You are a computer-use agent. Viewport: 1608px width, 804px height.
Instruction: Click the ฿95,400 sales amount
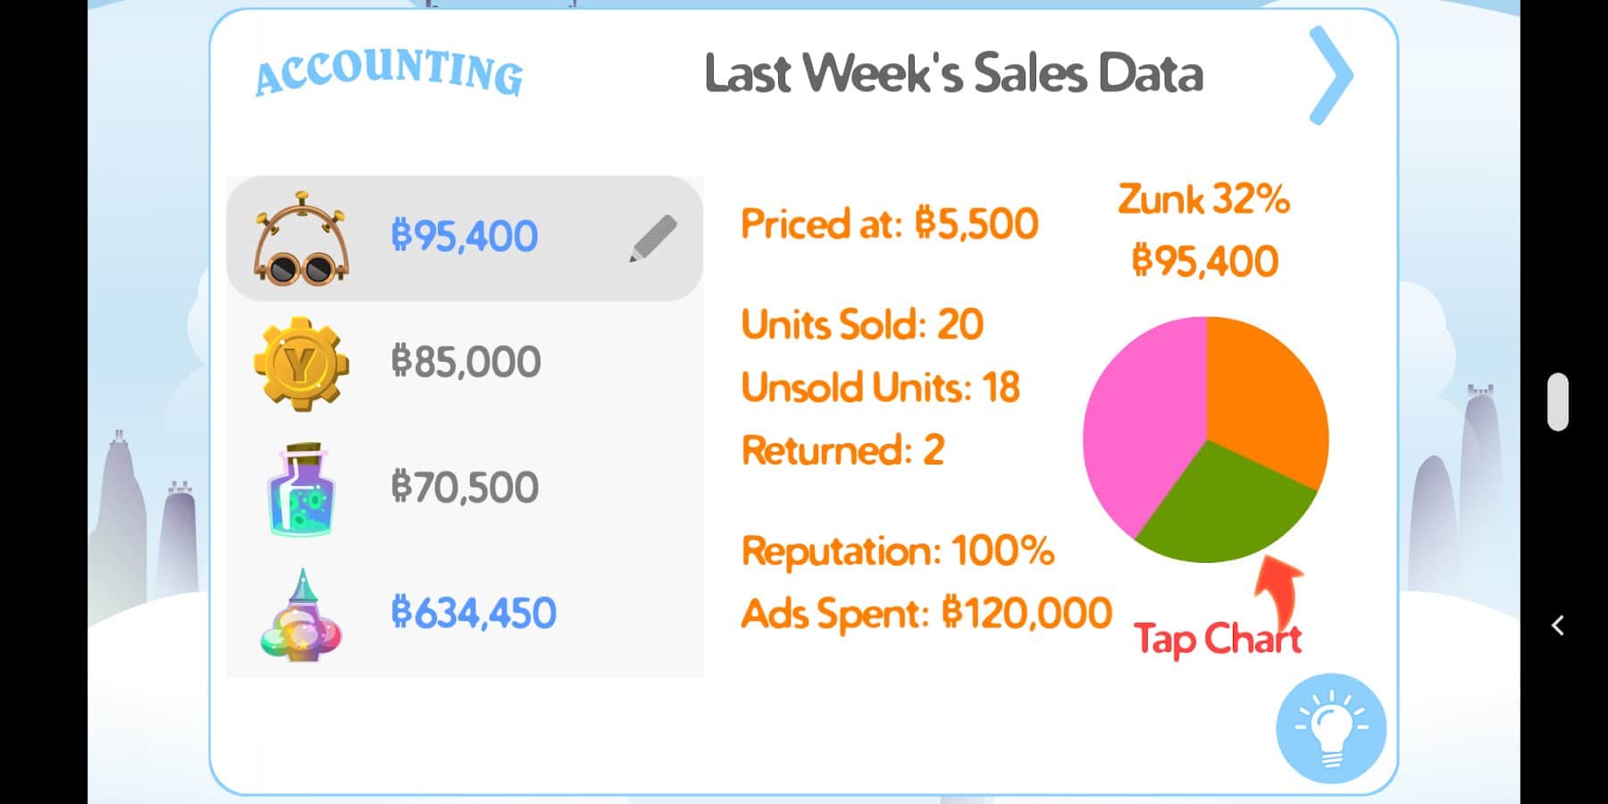click(465, 237)
